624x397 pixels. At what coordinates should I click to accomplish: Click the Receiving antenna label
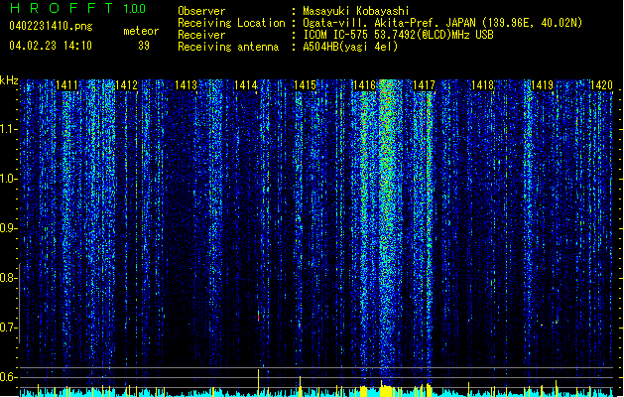(228, 47)
